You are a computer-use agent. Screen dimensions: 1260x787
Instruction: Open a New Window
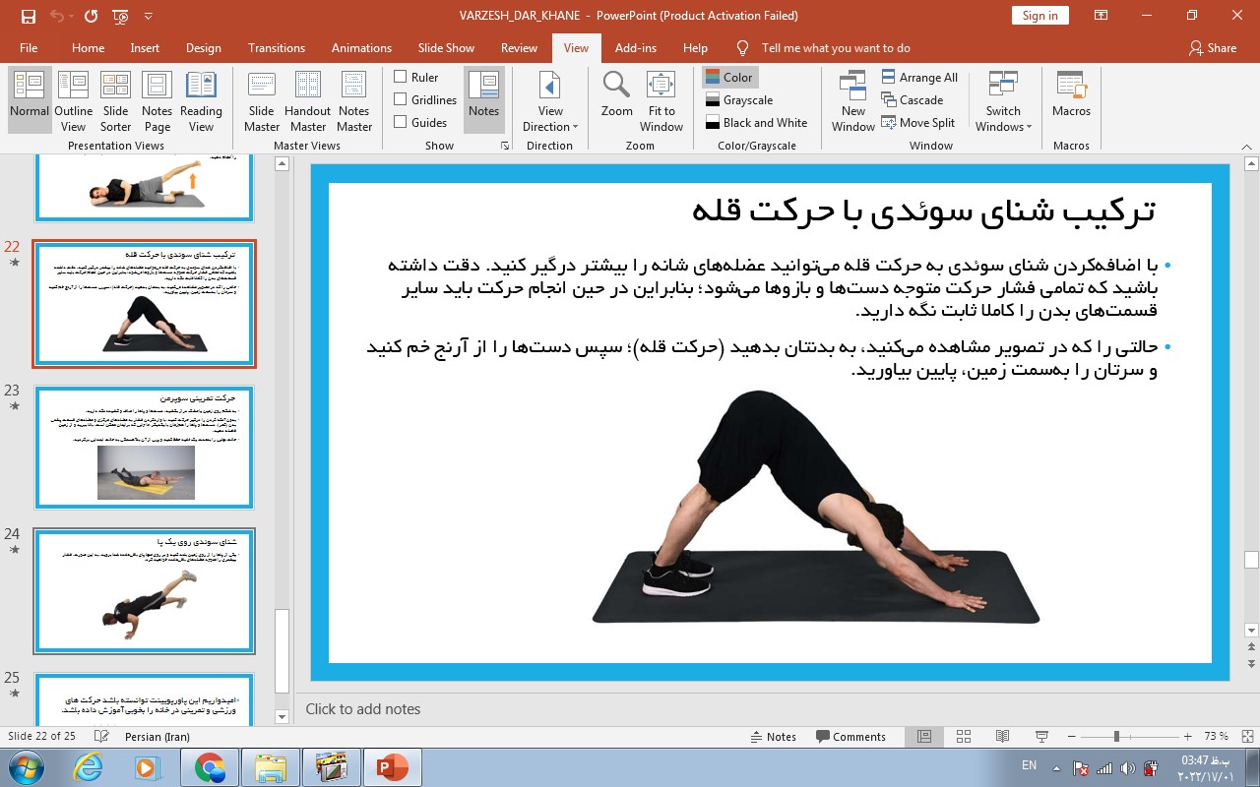852,100
